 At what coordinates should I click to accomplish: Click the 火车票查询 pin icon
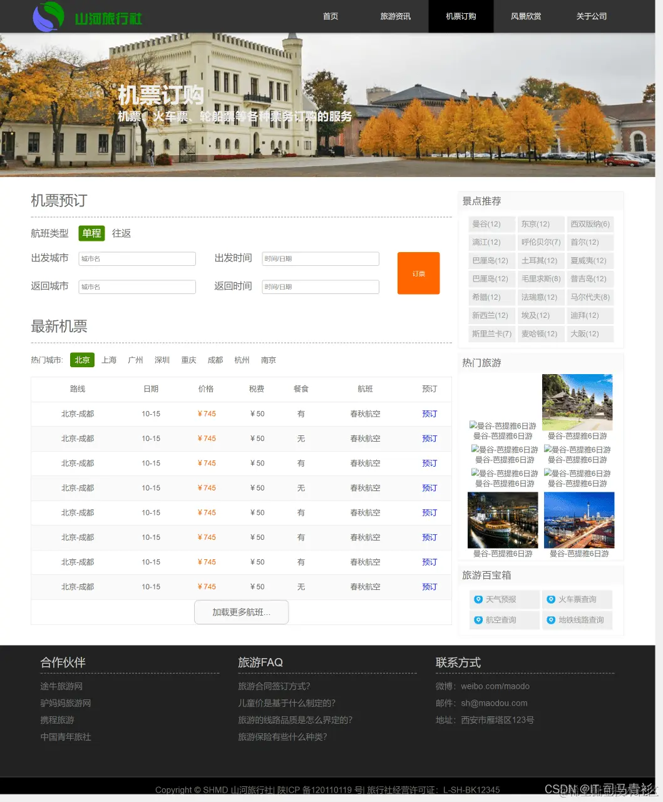(x=551, y=599)
